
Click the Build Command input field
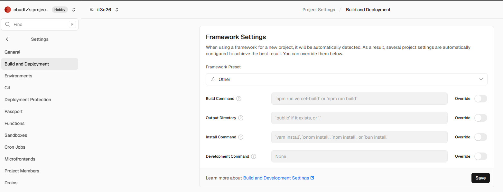359,99
